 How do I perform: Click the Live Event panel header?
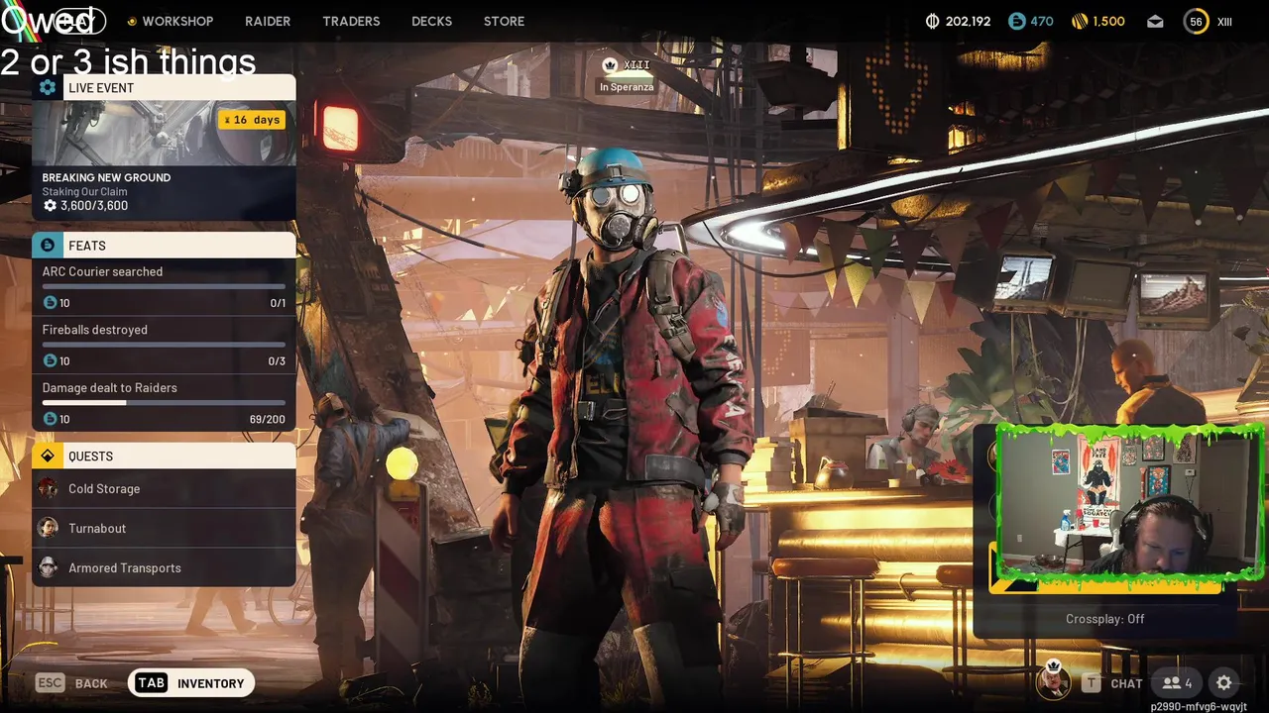(164, 87)
